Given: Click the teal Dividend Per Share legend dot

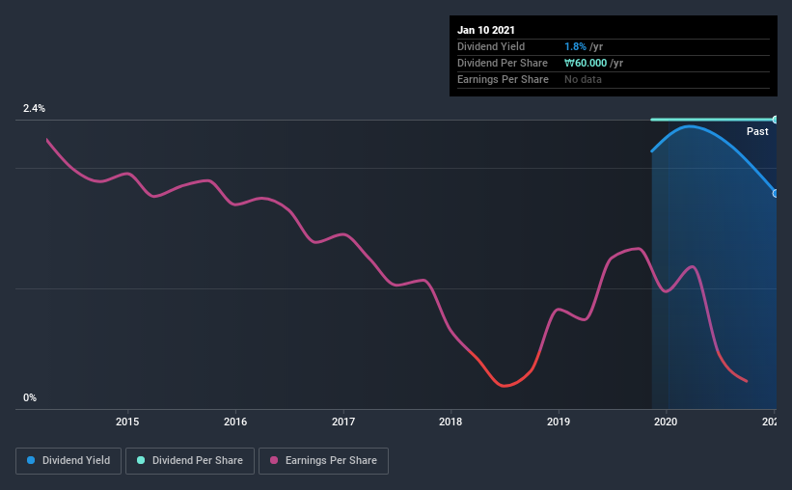Looking at the screenshot, I should [141, 460].
